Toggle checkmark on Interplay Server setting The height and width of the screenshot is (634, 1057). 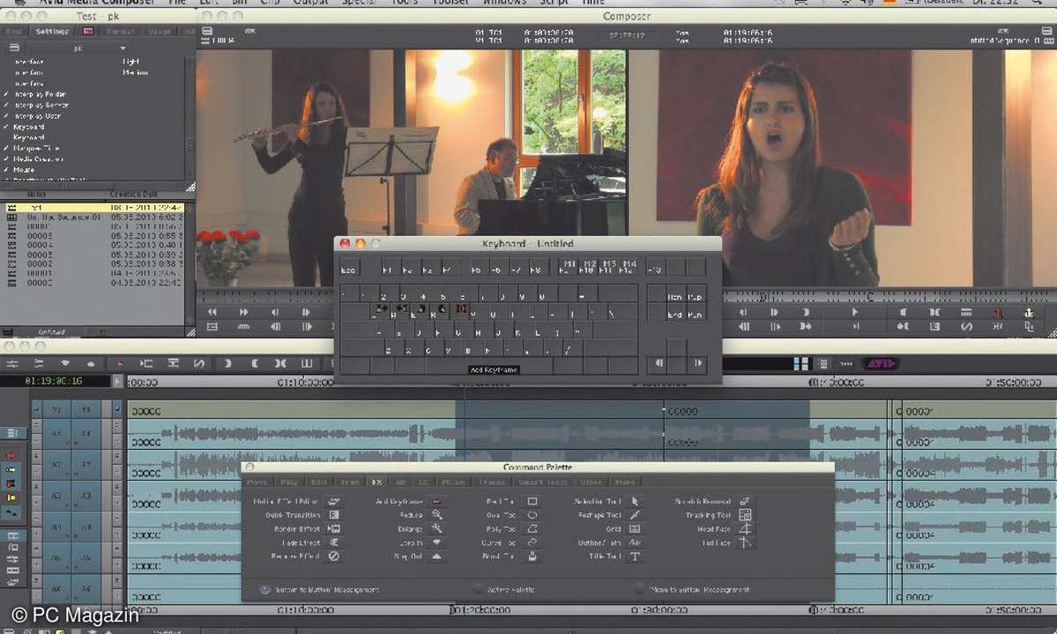6,105
